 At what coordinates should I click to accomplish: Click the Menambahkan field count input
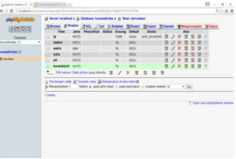pos(73,87)
